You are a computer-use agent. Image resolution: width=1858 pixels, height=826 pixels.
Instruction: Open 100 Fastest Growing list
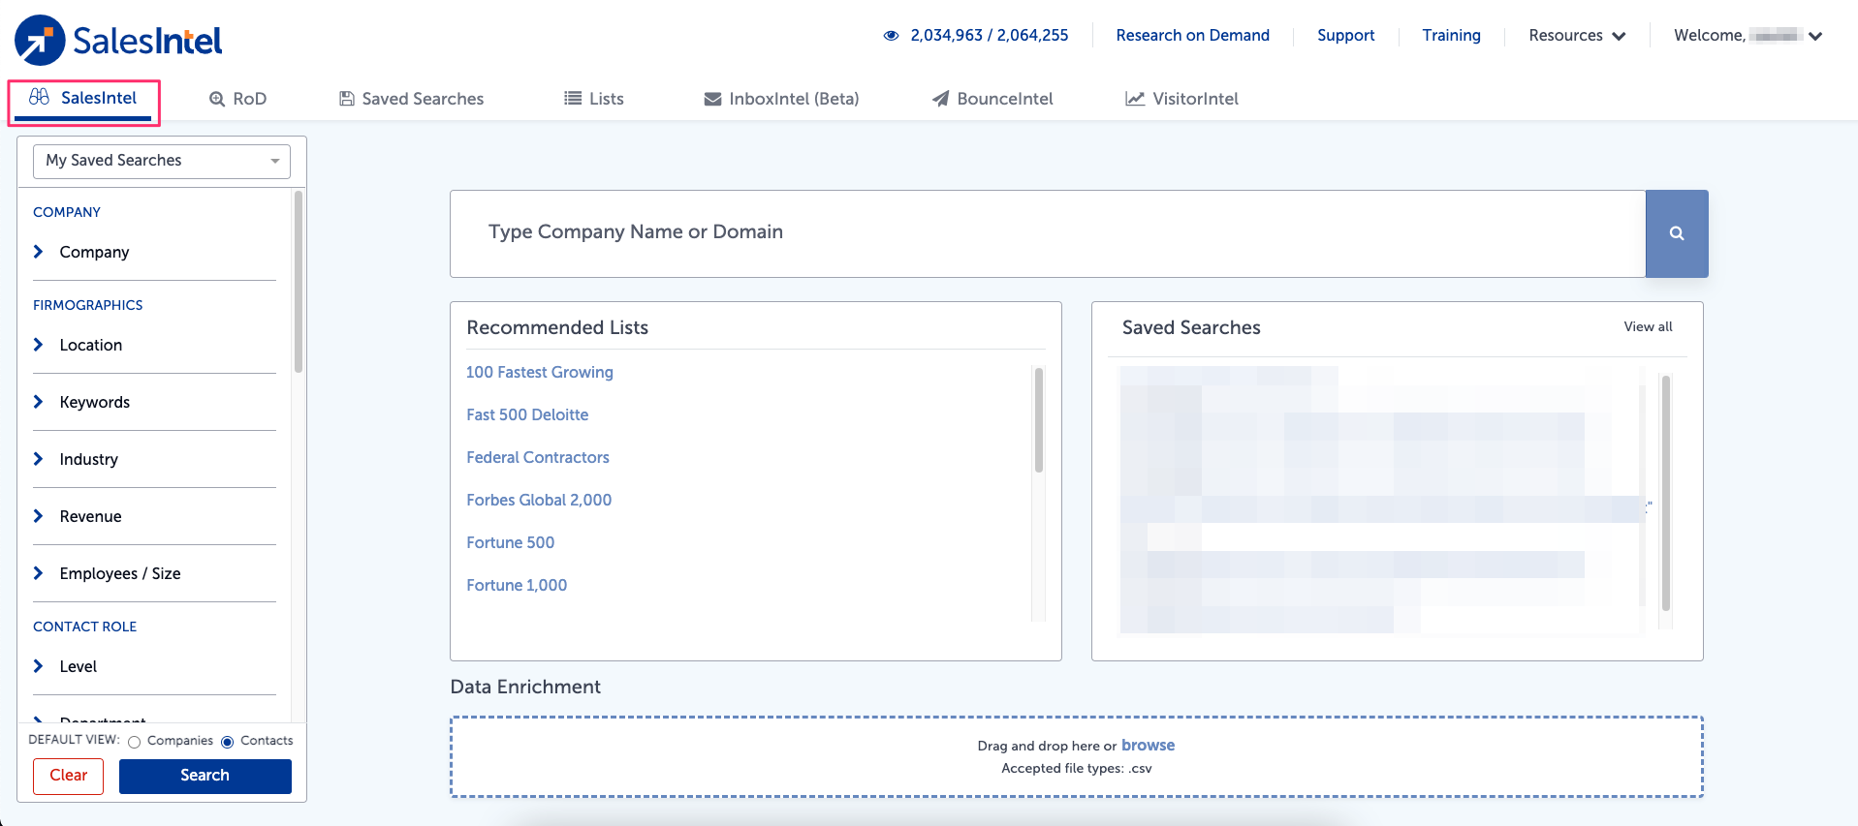[x=540, y=372]
